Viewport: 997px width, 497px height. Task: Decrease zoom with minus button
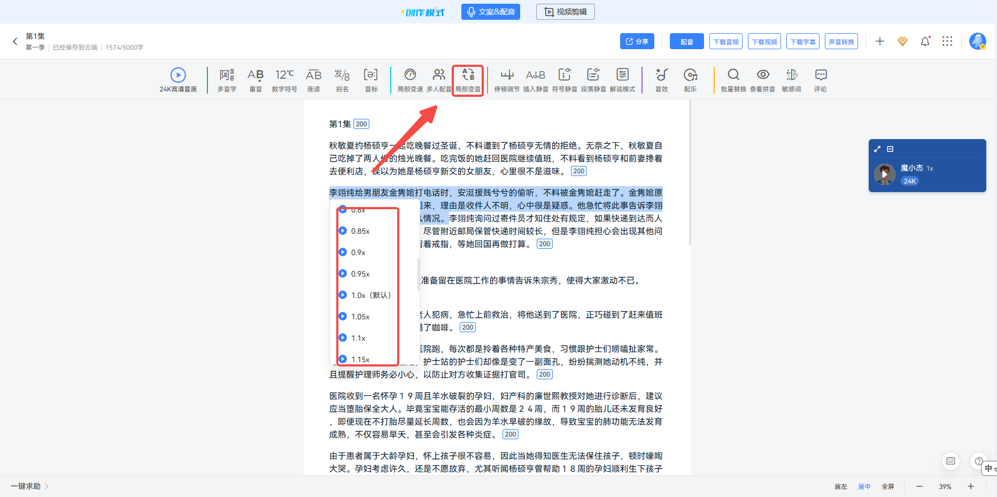pyautogui.click(x=919, y=486)
